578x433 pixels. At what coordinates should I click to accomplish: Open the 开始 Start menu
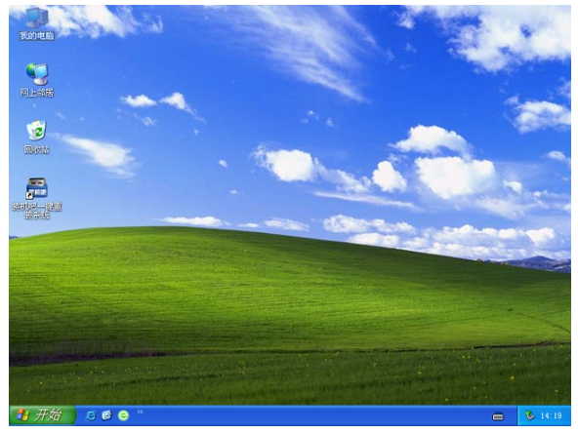click(42, 415)
